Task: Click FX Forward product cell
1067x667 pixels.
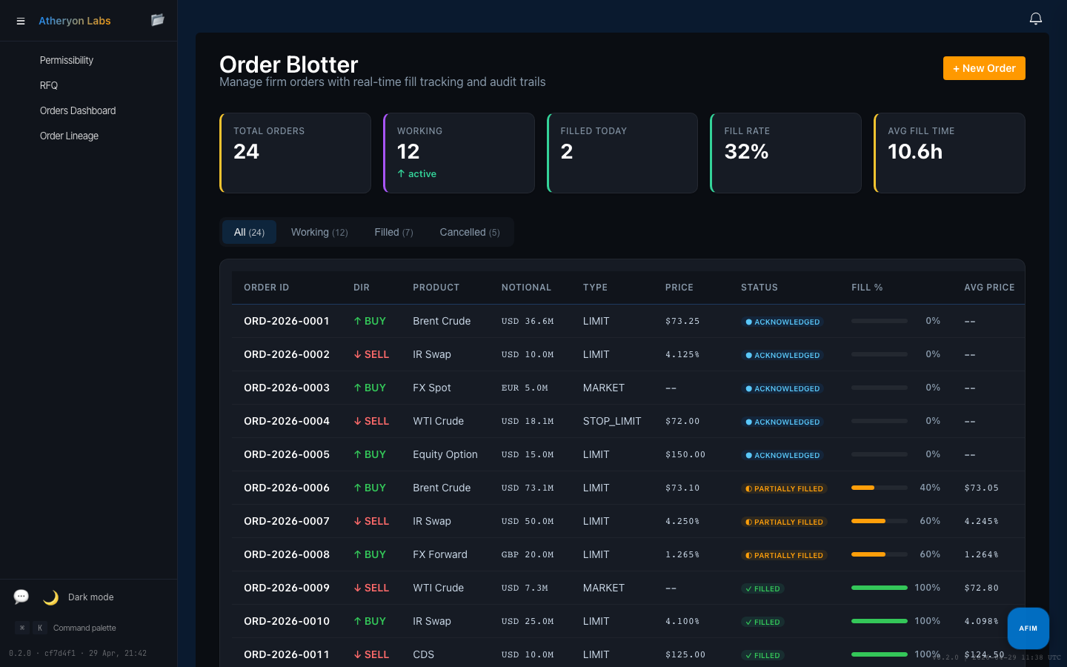Action: (440, 554)
